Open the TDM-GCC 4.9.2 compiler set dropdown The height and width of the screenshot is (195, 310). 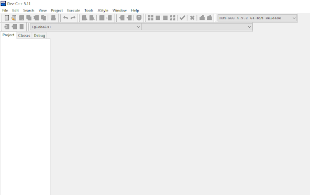click(x=257, y=18)
